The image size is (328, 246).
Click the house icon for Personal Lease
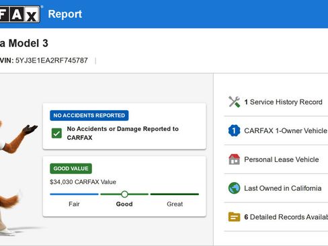[234, 159]
